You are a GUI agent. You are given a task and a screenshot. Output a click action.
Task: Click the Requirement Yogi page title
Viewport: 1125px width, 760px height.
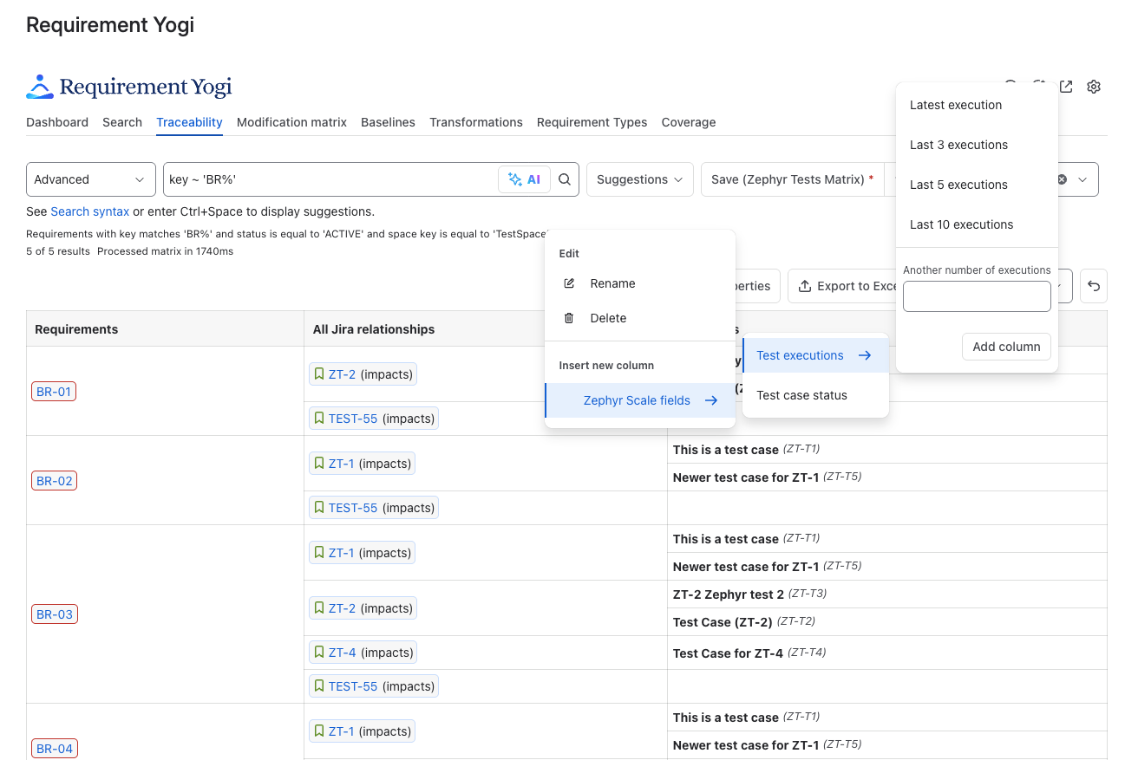[x=110, y=25]
